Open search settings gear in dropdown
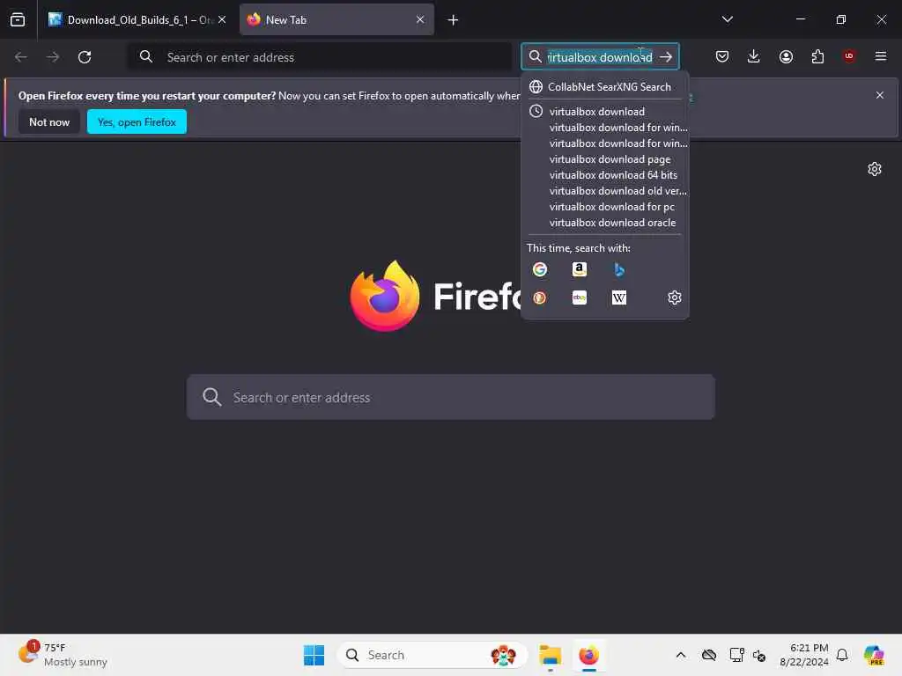Viewport: 902px width, 676px height. click(x=674, y=298)
